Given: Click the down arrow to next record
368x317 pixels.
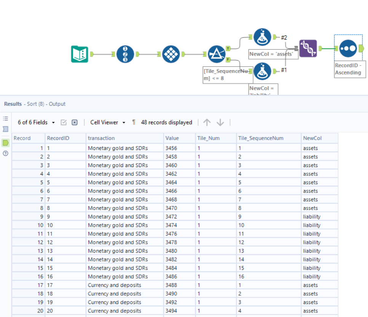Looking at the screenshot, I should [220, 122].
